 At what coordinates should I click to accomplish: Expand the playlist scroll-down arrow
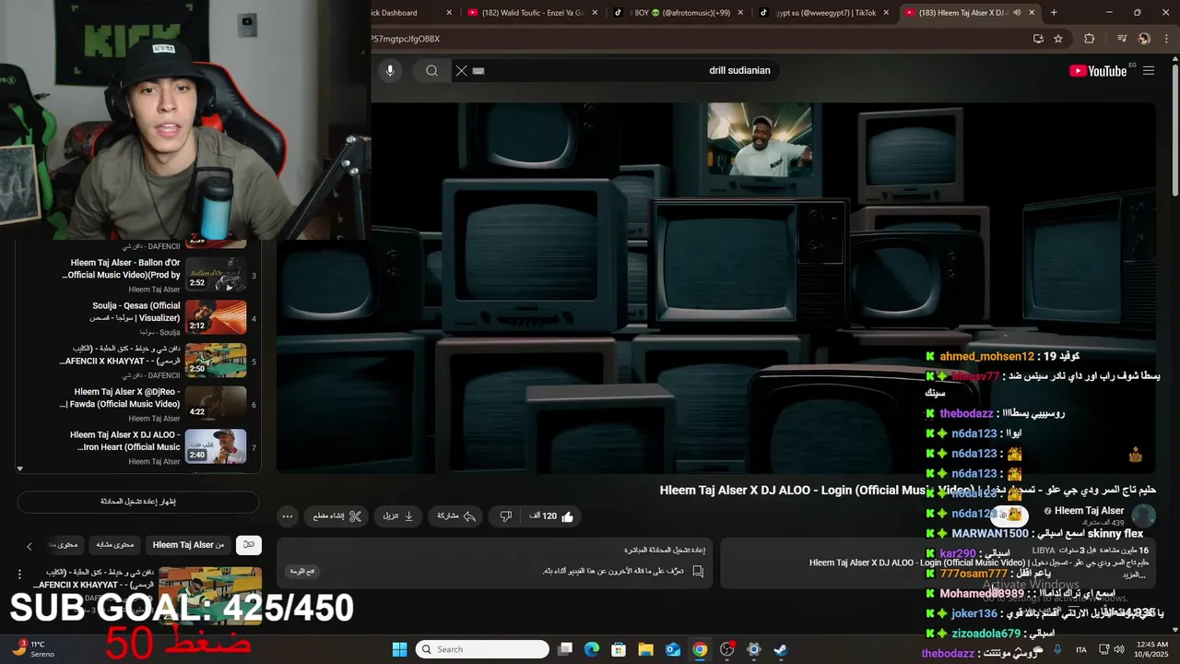[x=19, y=468]
